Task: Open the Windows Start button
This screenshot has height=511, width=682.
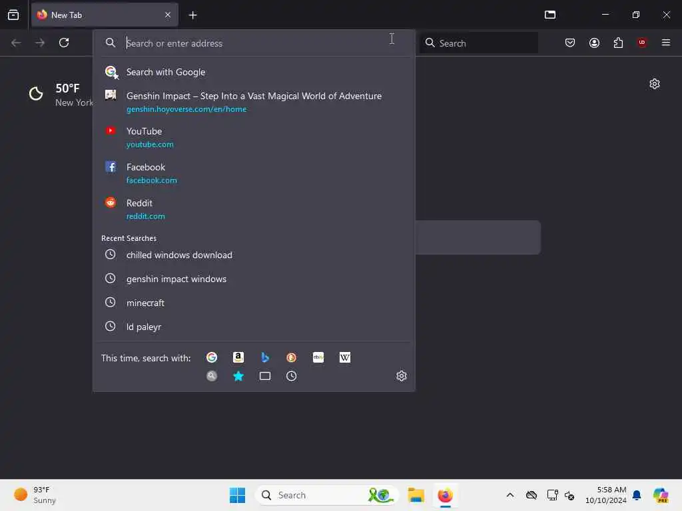Action: pos(238,495)
